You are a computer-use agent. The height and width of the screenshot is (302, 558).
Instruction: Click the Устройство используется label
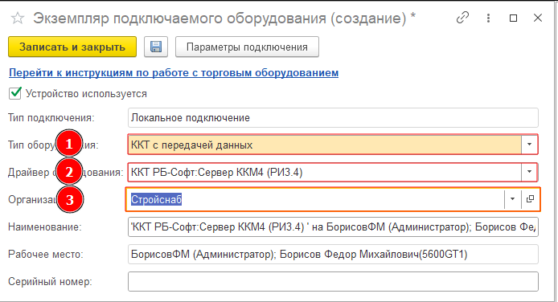pyautogui.click(x=87, y=94)
